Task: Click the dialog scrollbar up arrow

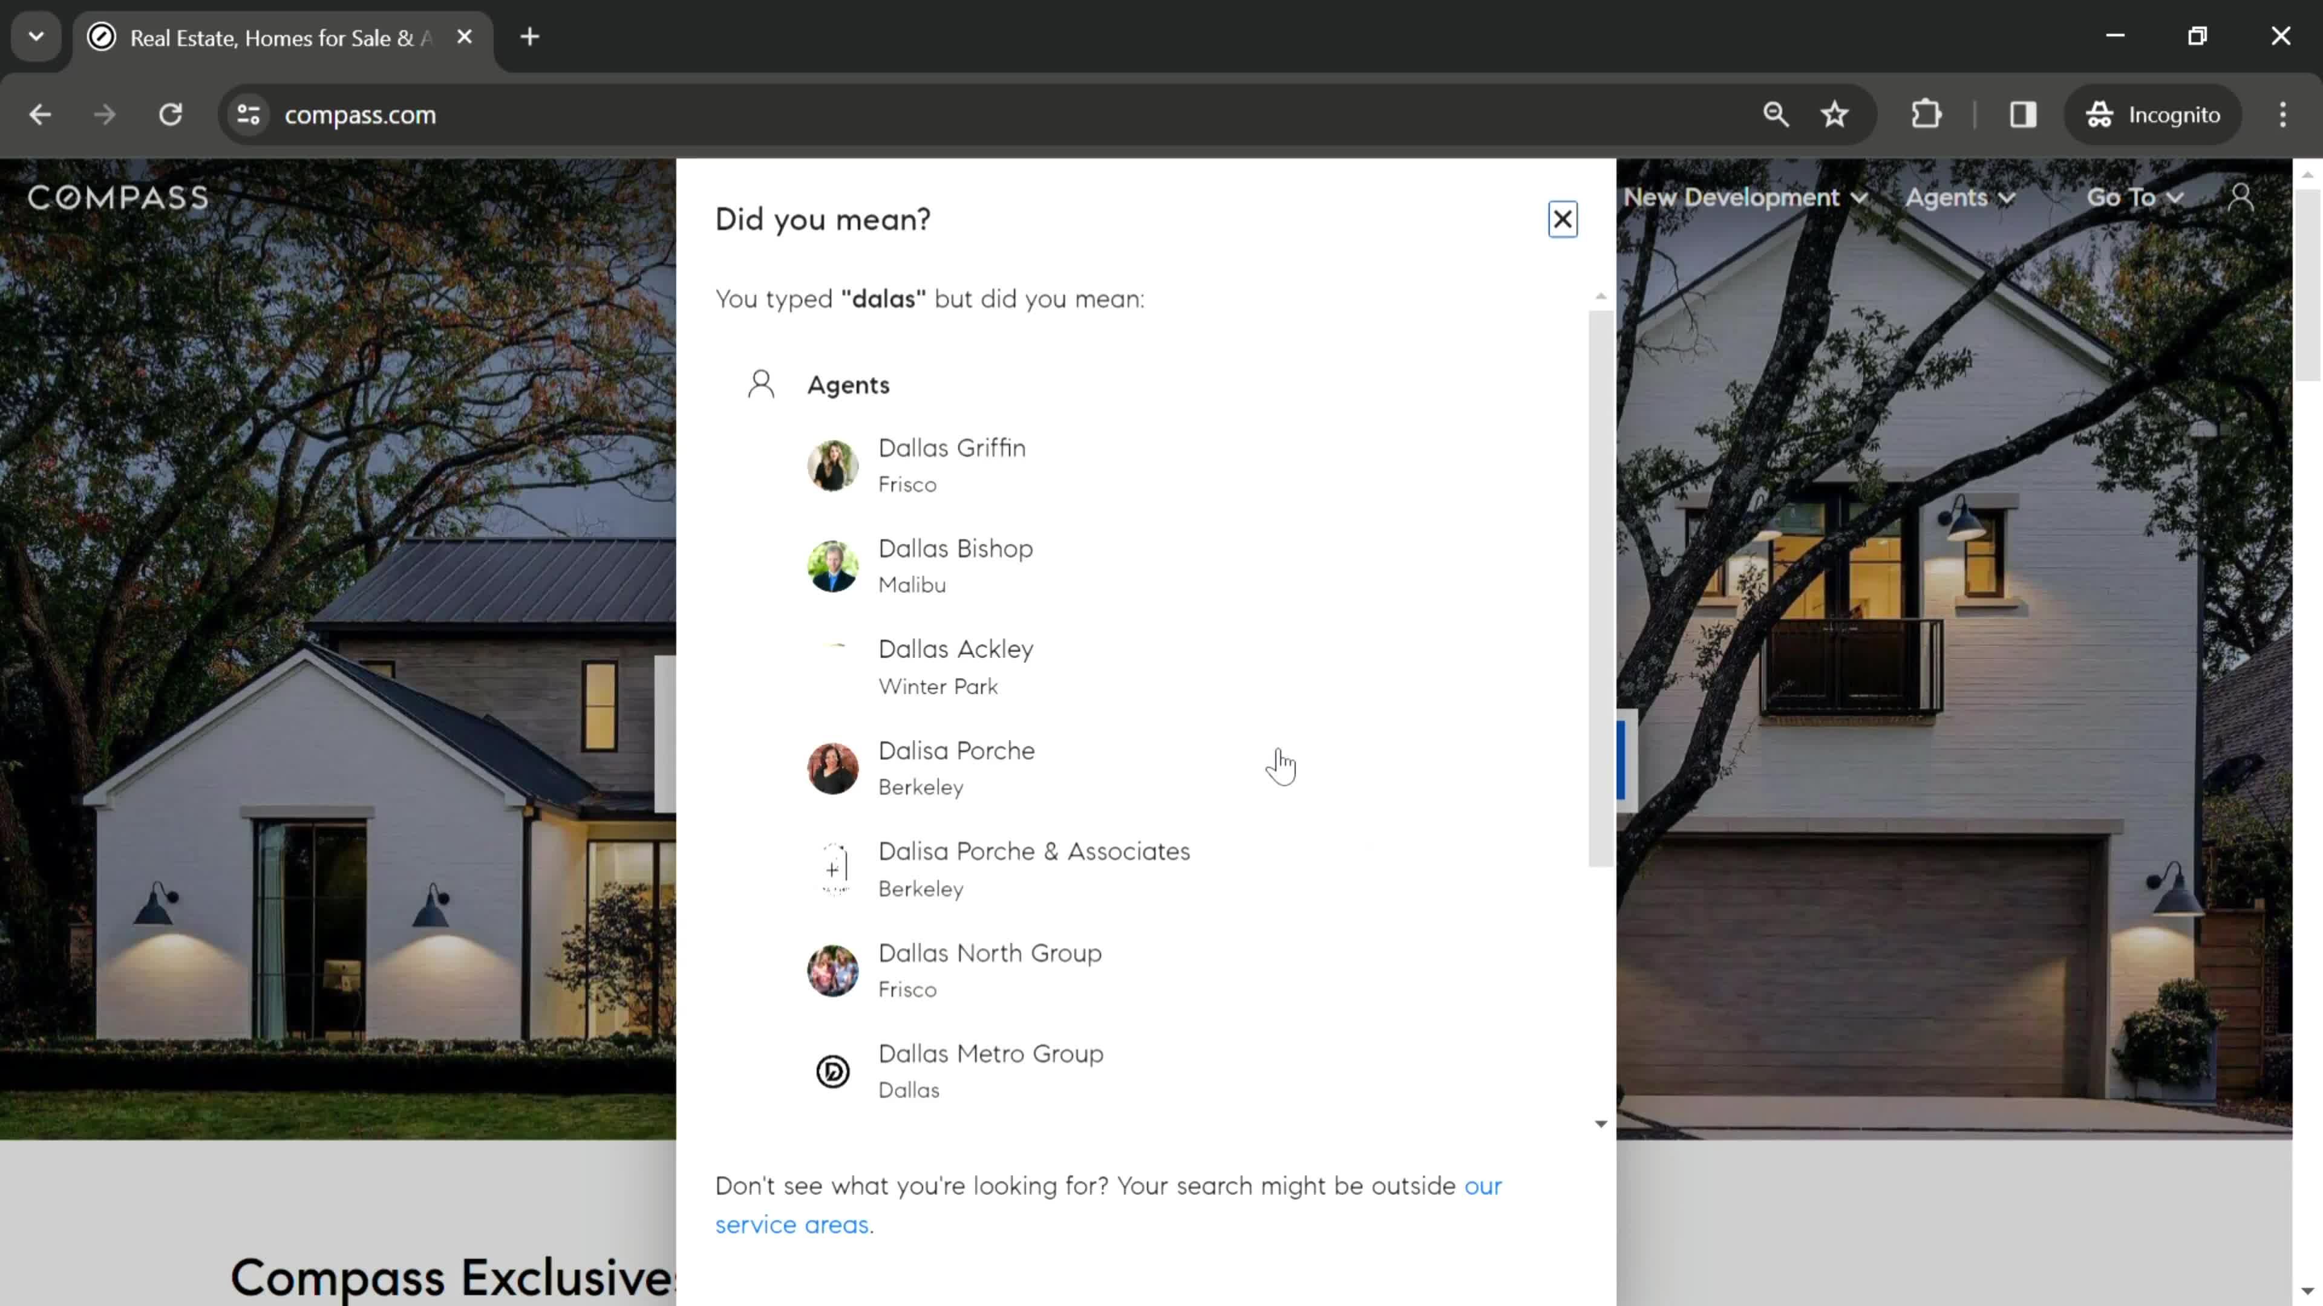Action: [1601, 296]
